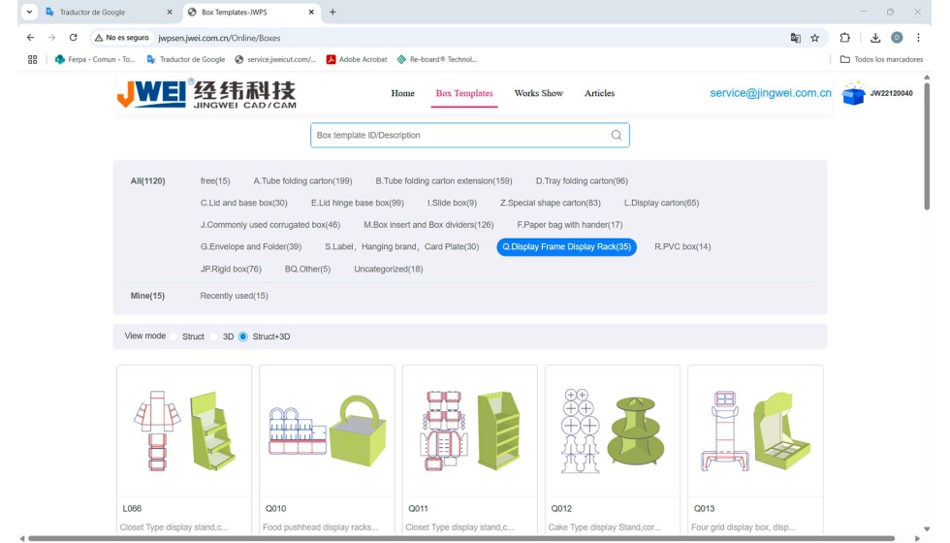The width and height of the screenshot is (950, 543).
Task: Open Ferpa - Comun bookmark
Action: [x=95, y=59]
